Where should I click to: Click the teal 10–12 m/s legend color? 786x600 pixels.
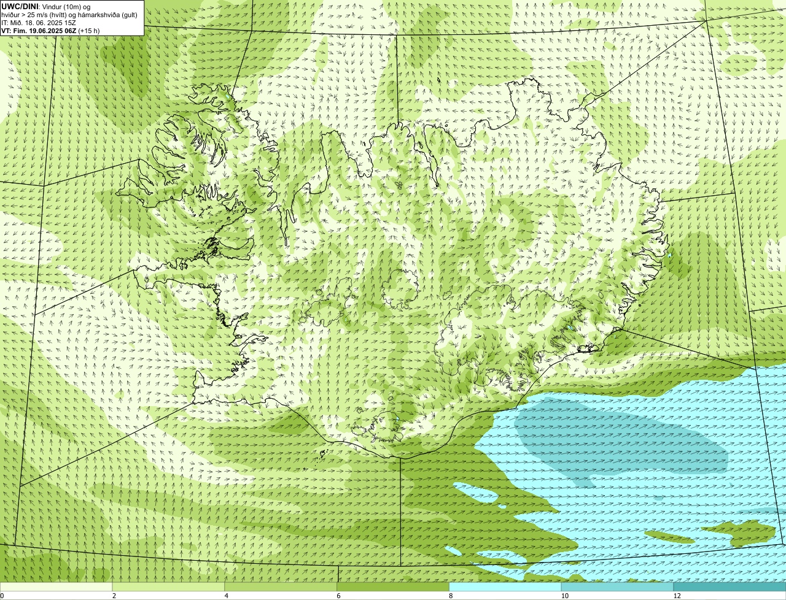pos(617,587)
